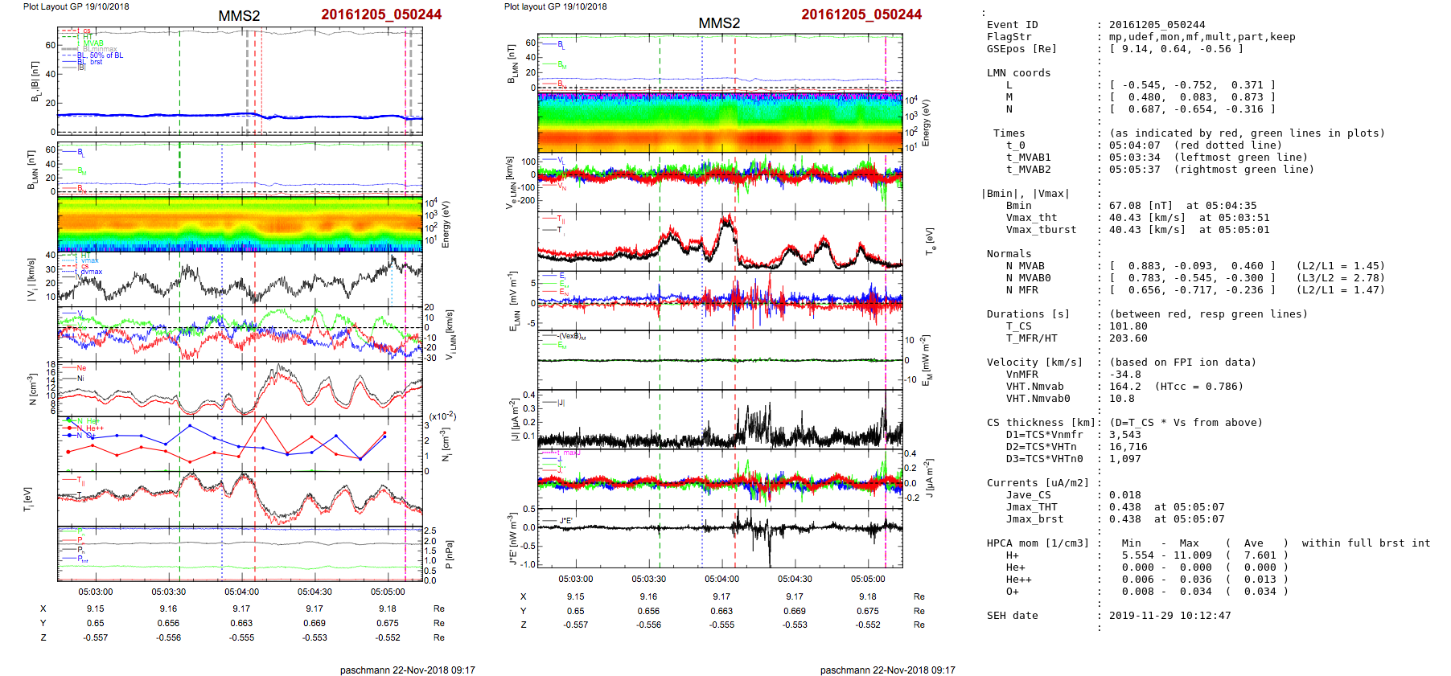Viewport: 1451px width, 676px height.
Task: Select SEH date 2019-11-29 10:12:47
Action: coord(1169,616)
